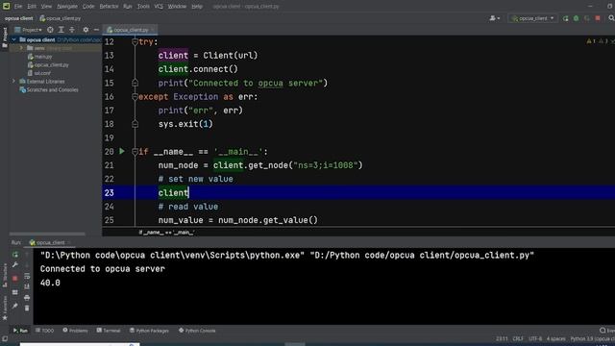This screenshot has height=346, width=615.
Task: Open the Run menu in menu bar
Action: pos(128,7)
